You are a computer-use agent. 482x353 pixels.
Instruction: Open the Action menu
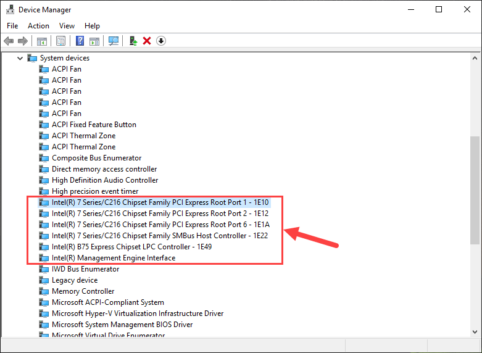pyautogui.click(x=38, y=26)
